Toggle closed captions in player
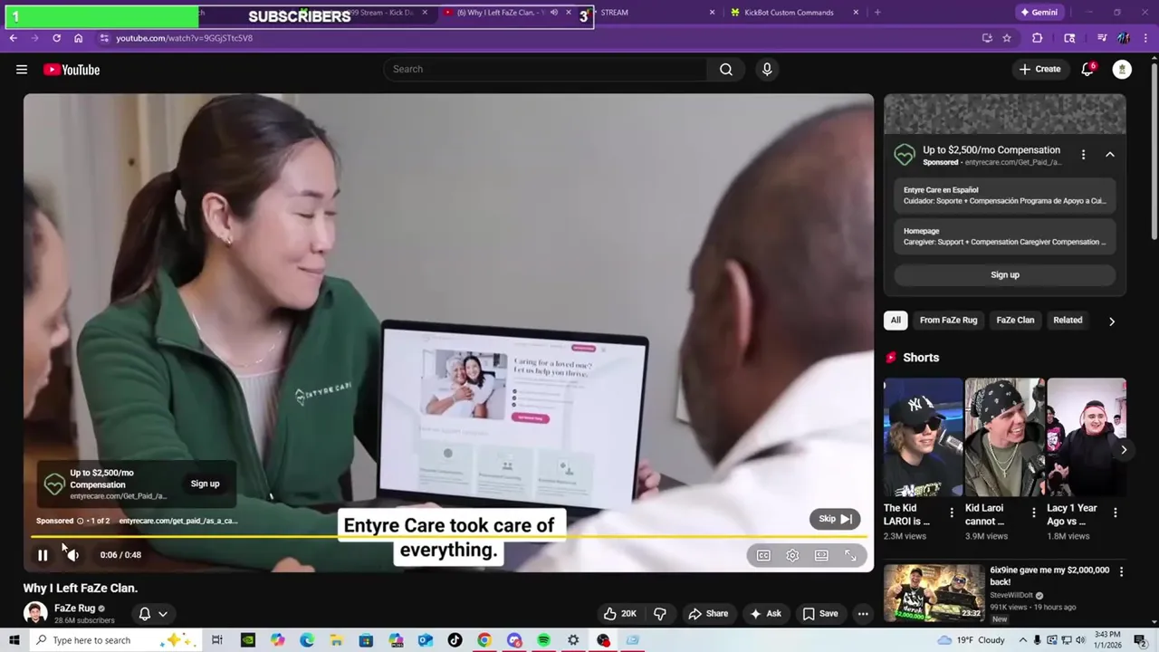This screenshot has width=1159, height=652. click(x=763, y=555)
